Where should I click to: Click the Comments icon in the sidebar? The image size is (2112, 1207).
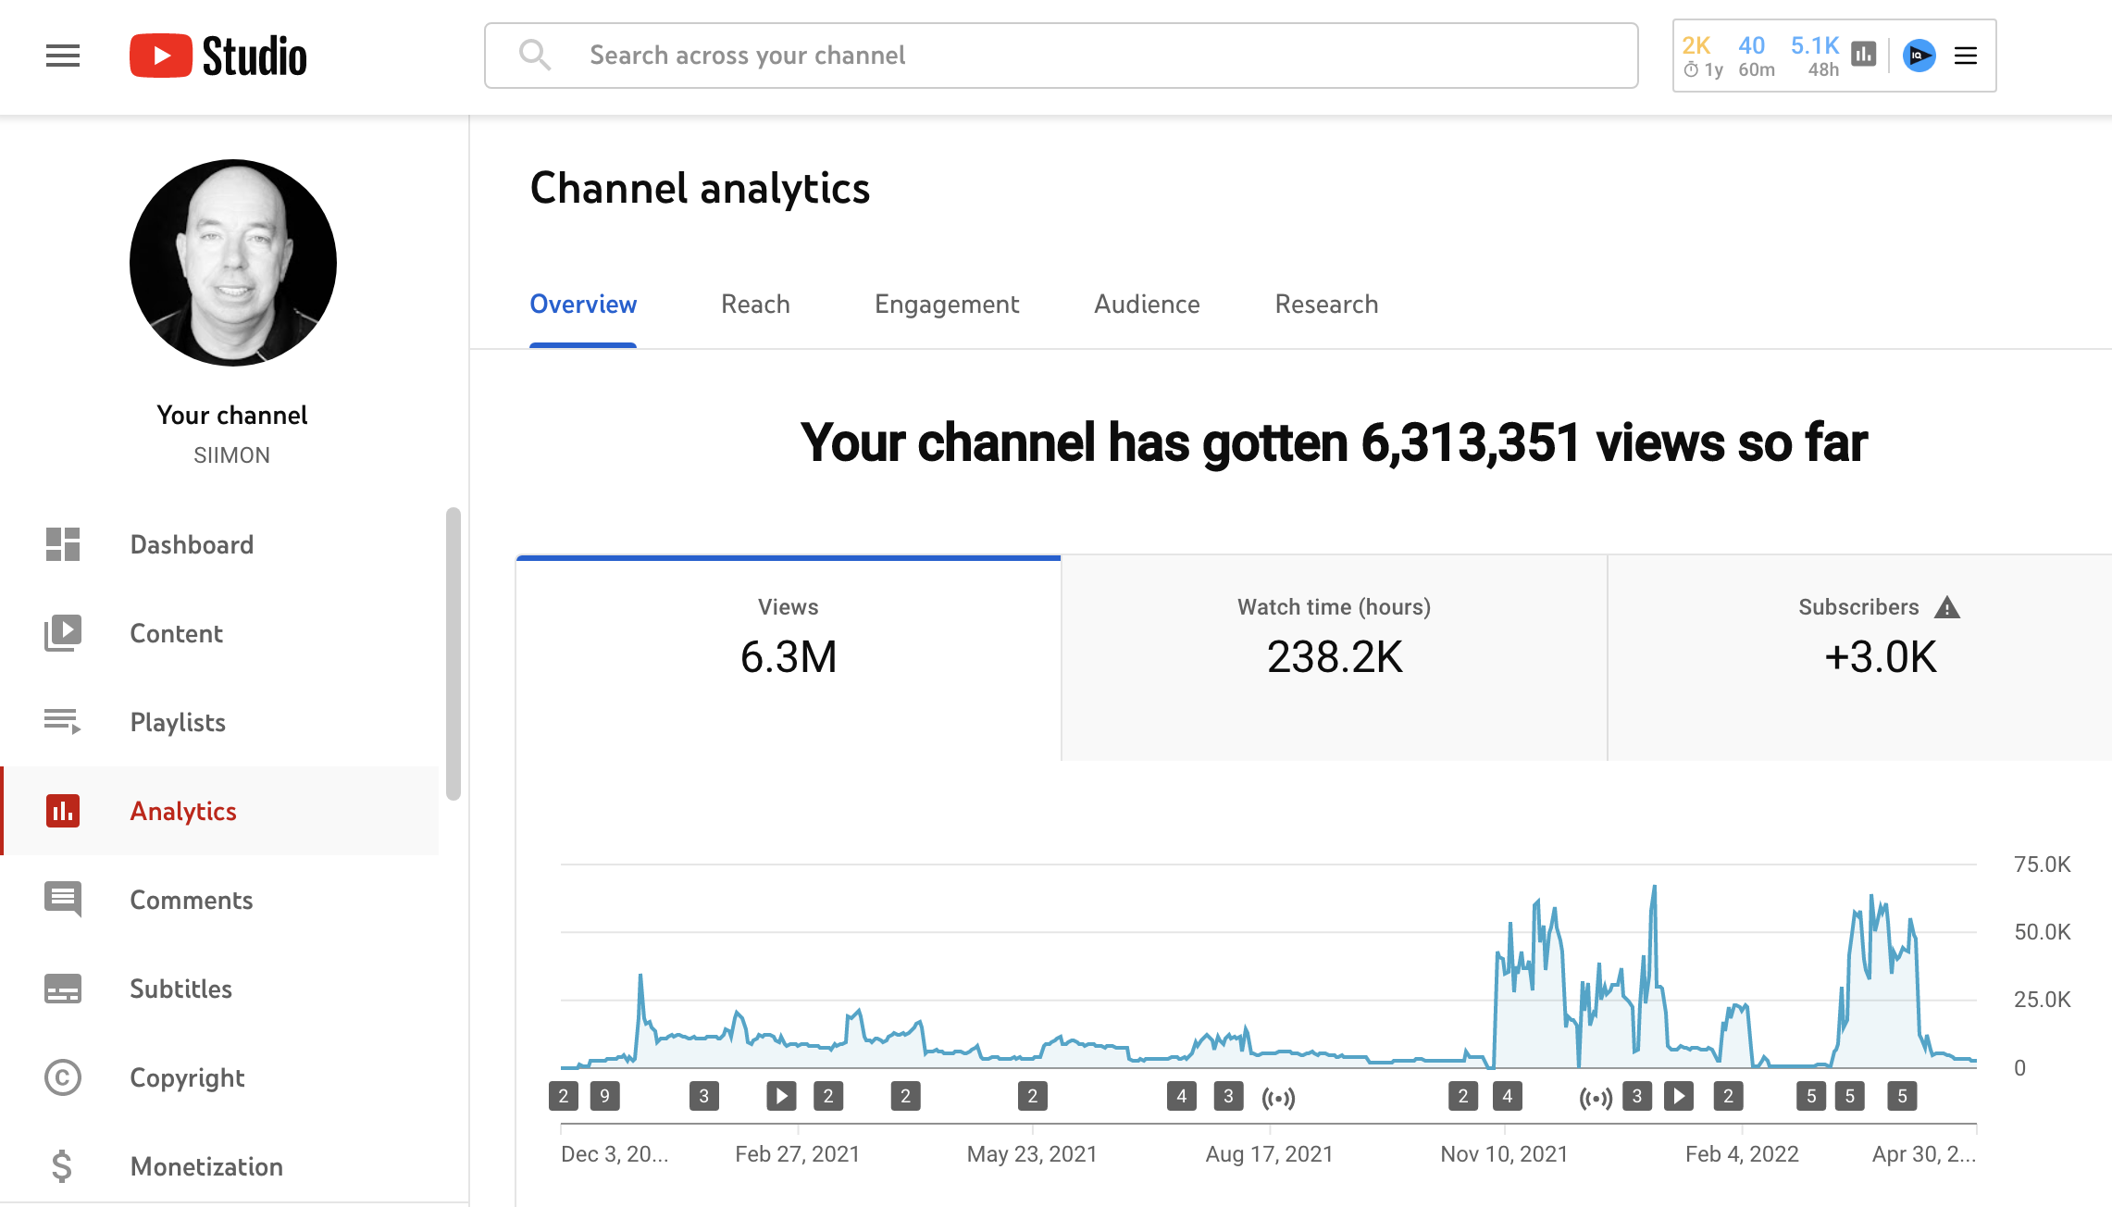tap(62, 899)
